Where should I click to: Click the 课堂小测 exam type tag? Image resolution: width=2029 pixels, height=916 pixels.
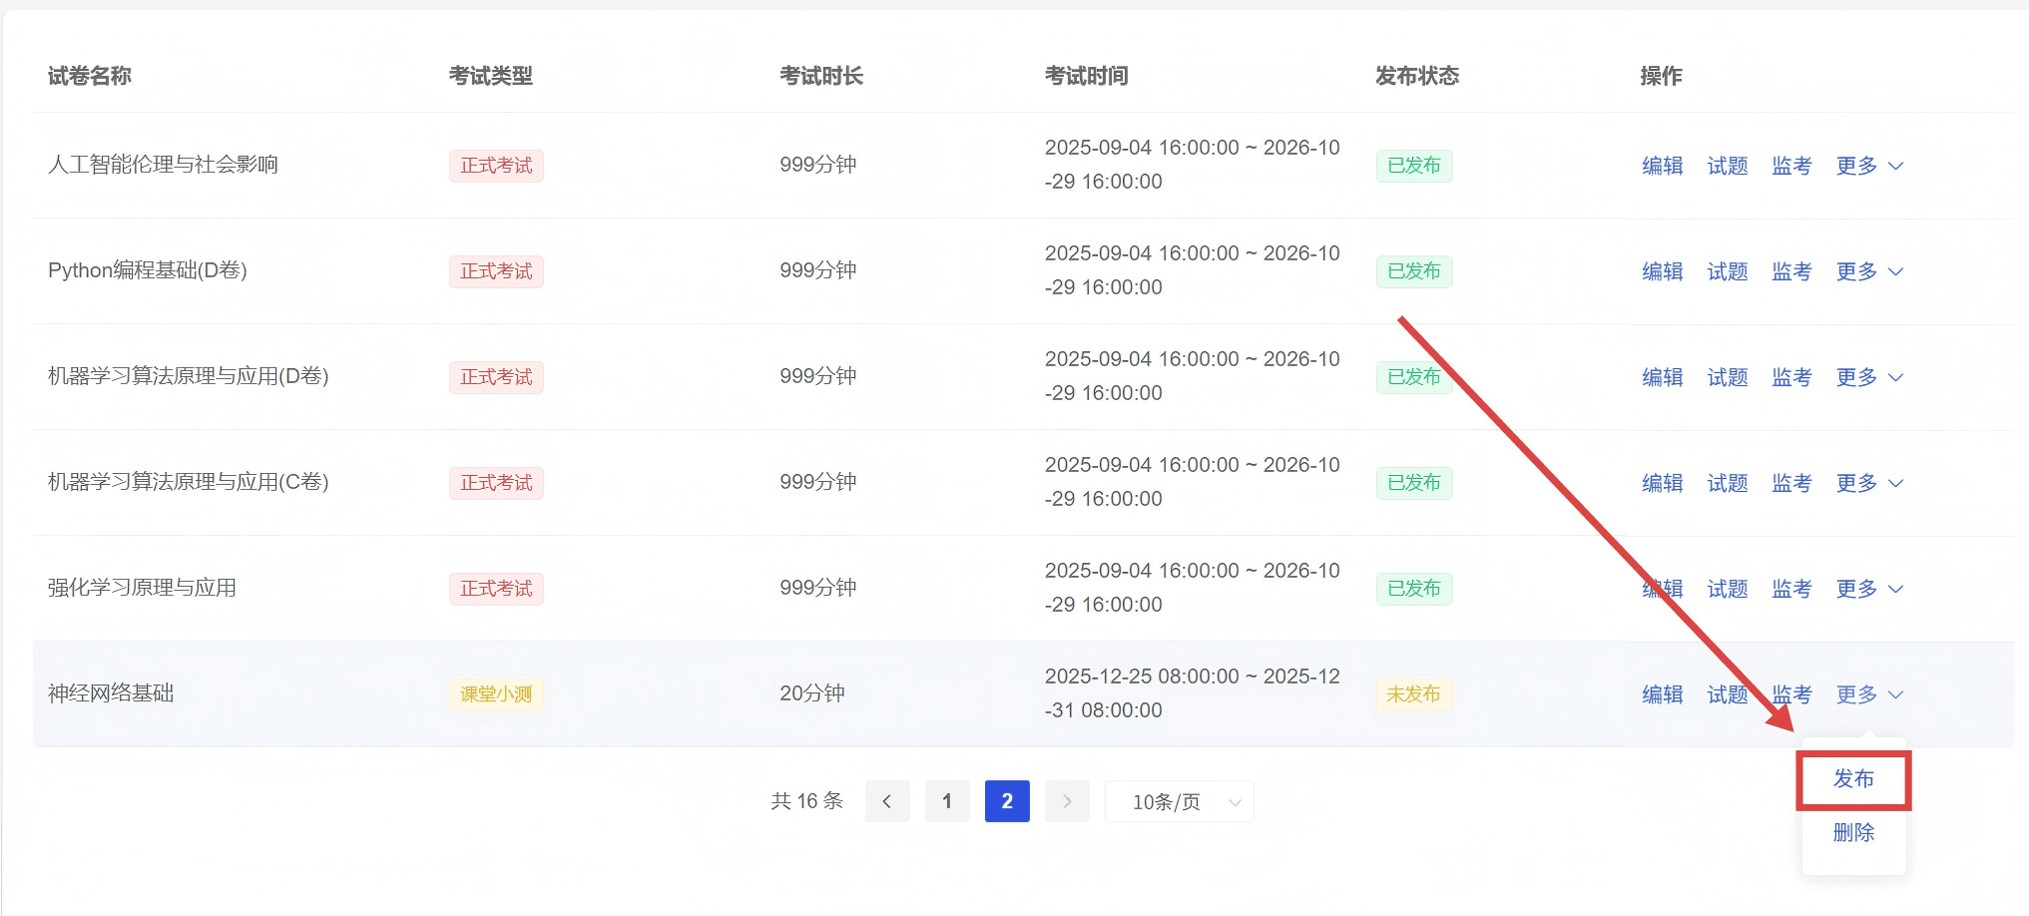click(x=496, y=694)
